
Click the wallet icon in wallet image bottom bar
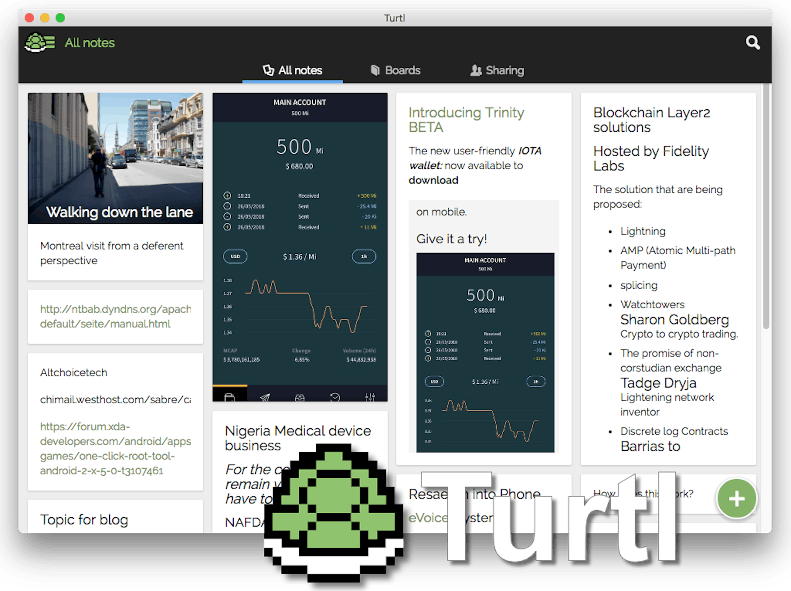point(229,397)
